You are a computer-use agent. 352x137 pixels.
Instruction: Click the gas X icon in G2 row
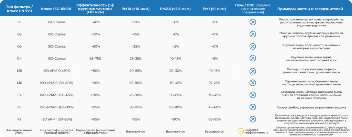[x=252, y=34]
